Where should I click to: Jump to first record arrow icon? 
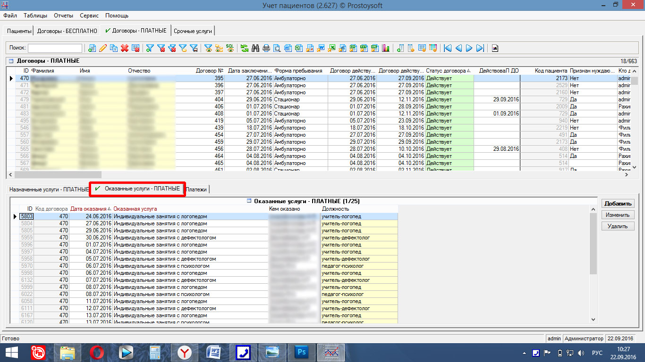448,48
